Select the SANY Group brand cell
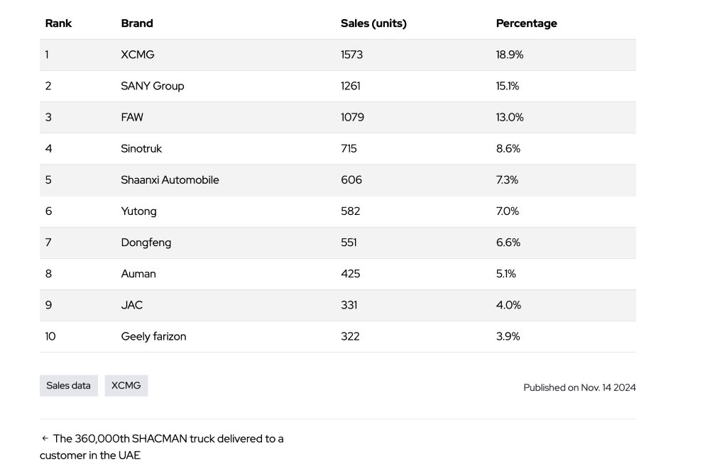This screenshot has width=710, height=473. (x=153, y=86)
